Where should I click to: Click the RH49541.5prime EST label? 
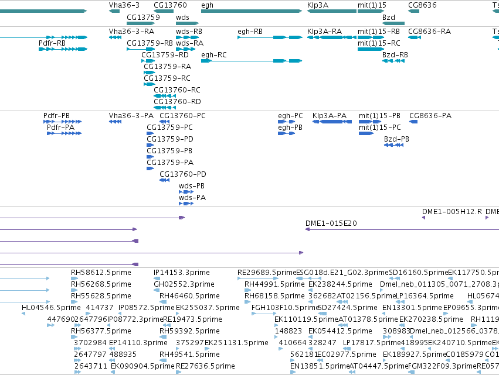[x=189, y=355]
